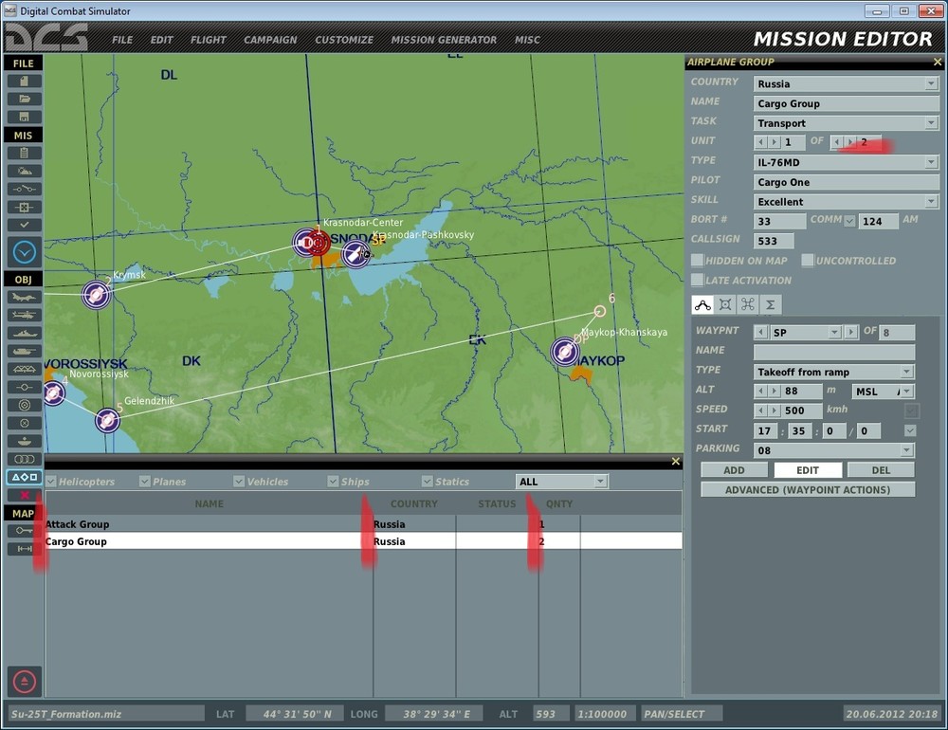Open the Campaign menu

tap(270, 40)
